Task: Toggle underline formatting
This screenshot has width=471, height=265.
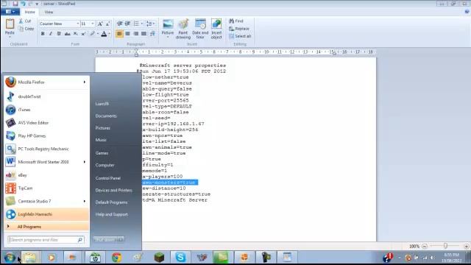Action: click(59, 34)
